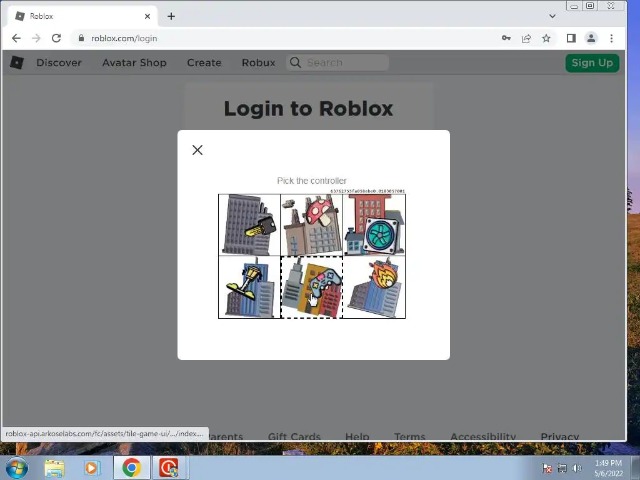This screenshot has width=640, height=480.
Task: Open the Chrome profile menu
Action: 591,38
